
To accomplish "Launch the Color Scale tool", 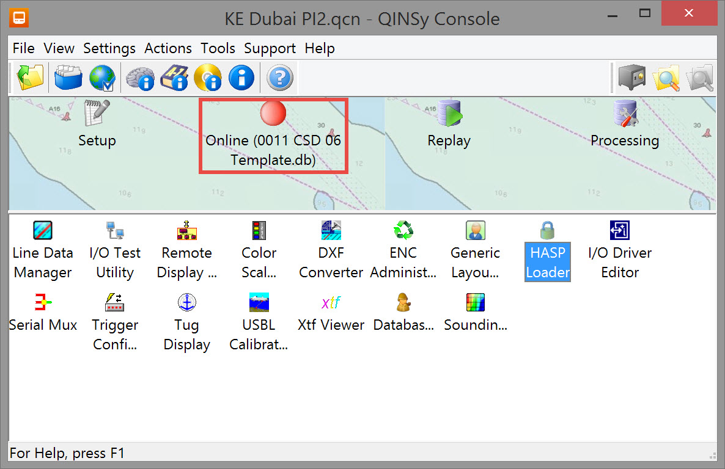I will (259, 250).
